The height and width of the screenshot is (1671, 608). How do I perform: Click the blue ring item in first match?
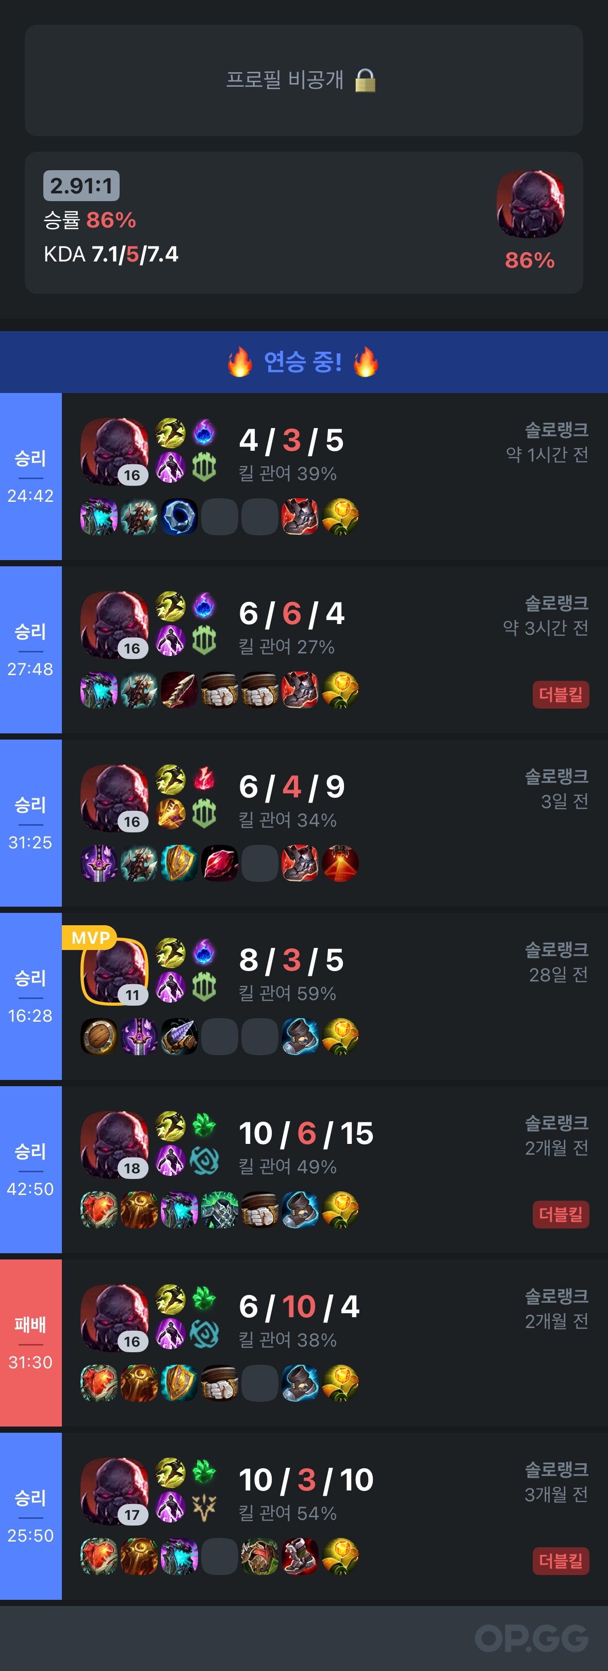coord(179,516)
